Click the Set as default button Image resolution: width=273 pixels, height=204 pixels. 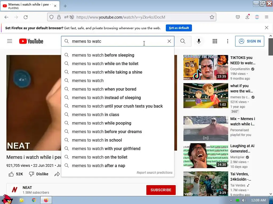point(179,28)
